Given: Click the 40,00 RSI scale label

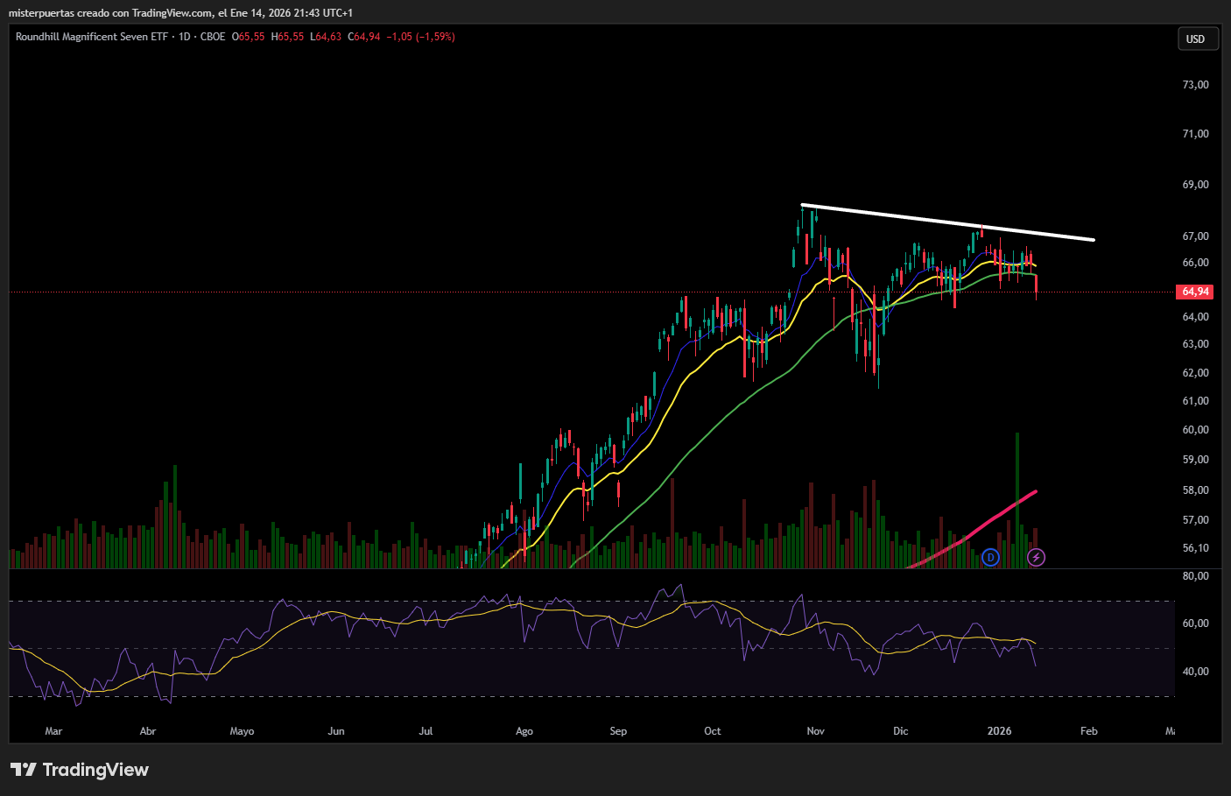Looking at the screenshot, I should click(1196, 672).
